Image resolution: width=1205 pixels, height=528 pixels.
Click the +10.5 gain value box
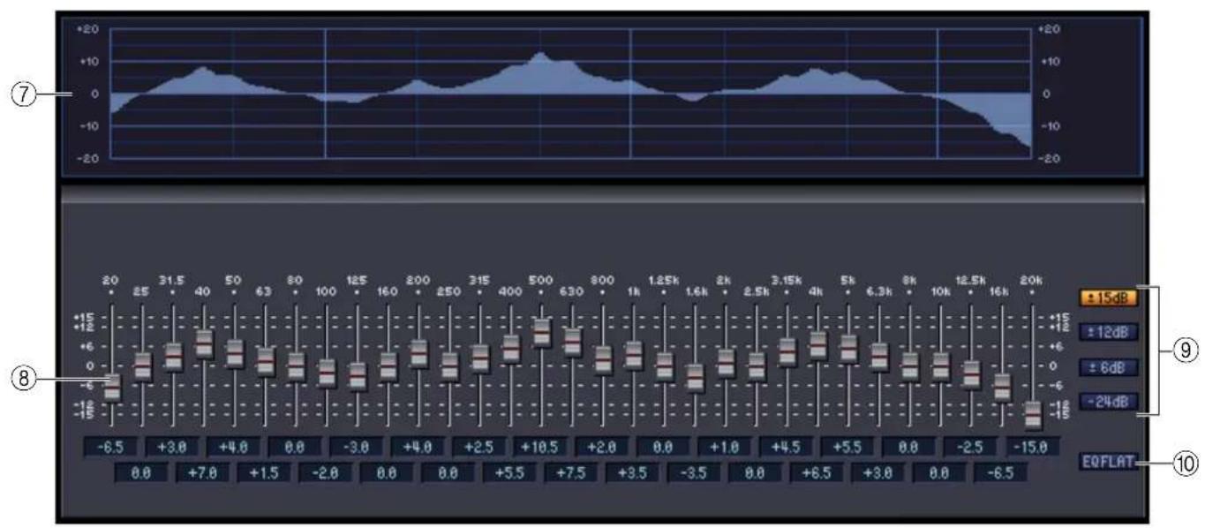click(541, 447)
